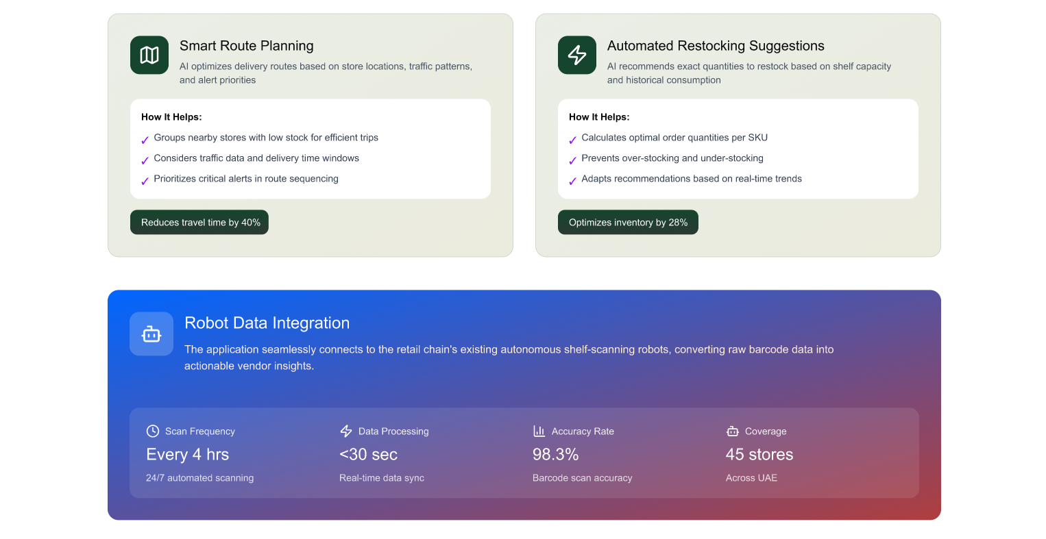Screen dimensions: 1046x539
Task: Click the robot icon beside Coverage
Action: pos(733,431)
